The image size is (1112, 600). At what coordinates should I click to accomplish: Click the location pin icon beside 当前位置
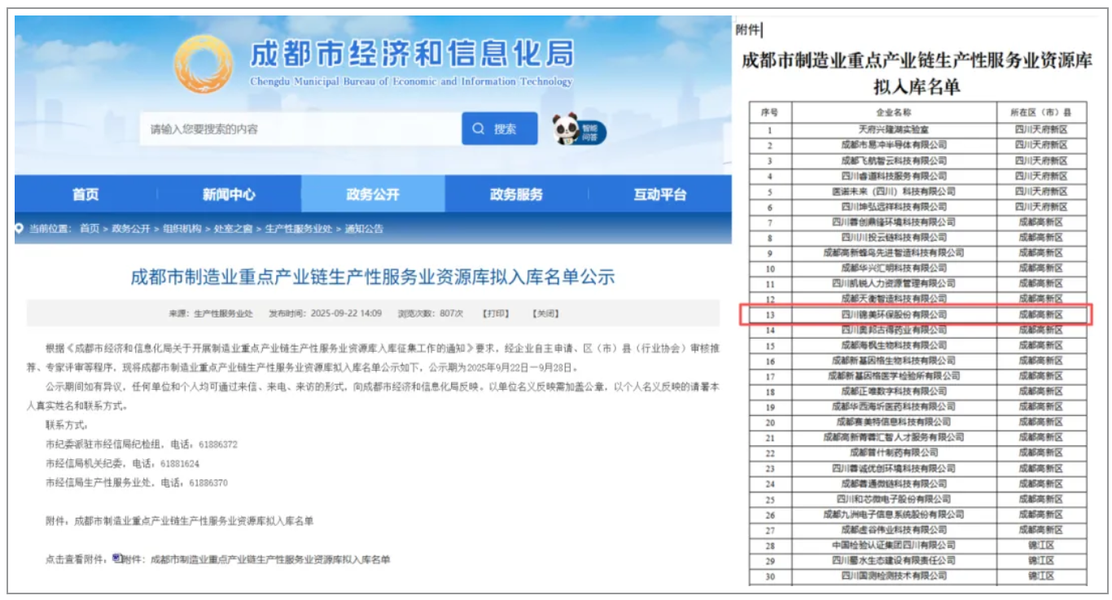click(x=20, y=229)
